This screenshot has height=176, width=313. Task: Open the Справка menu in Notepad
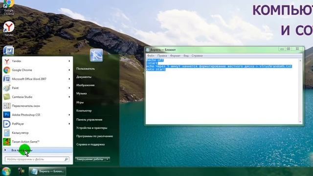(x=197, y=56)
